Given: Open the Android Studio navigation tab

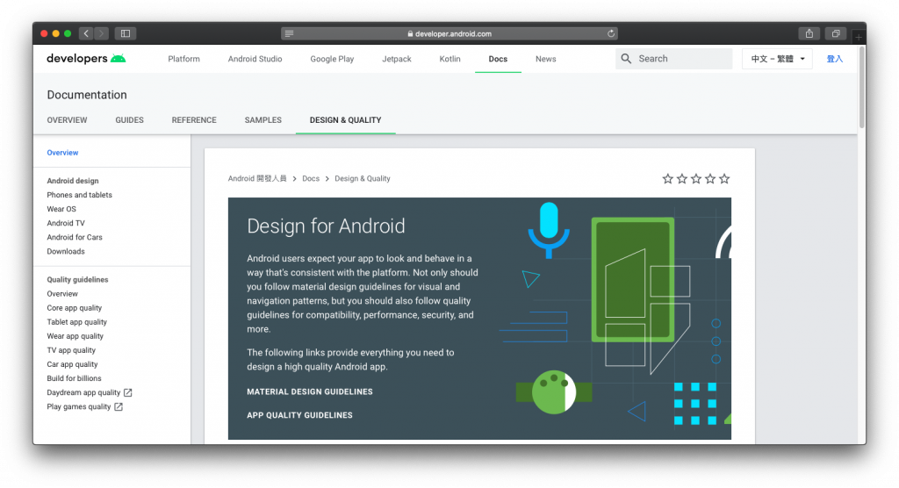Looking at the screenshot, I should coord(255,59).
